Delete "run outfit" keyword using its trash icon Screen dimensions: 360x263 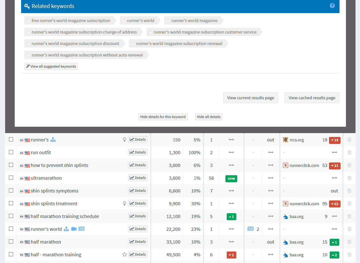coord(349,152)
